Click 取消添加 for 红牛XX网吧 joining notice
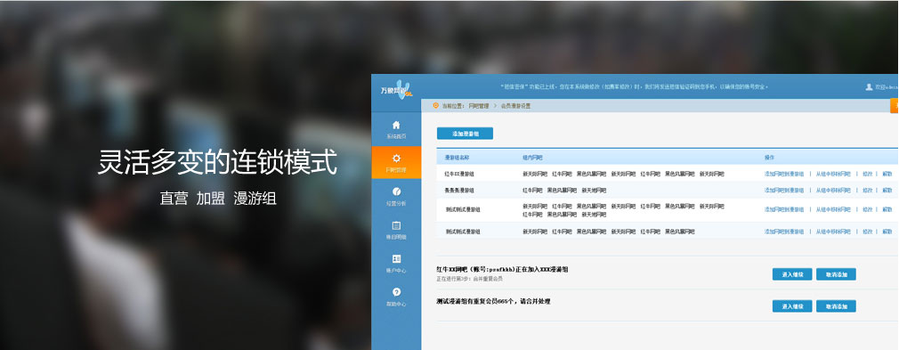 tap(836, 274)
